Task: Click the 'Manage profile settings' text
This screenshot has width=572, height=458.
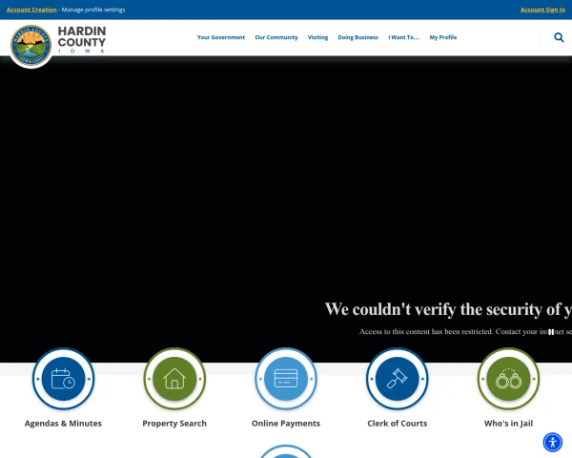Action: 93,10
